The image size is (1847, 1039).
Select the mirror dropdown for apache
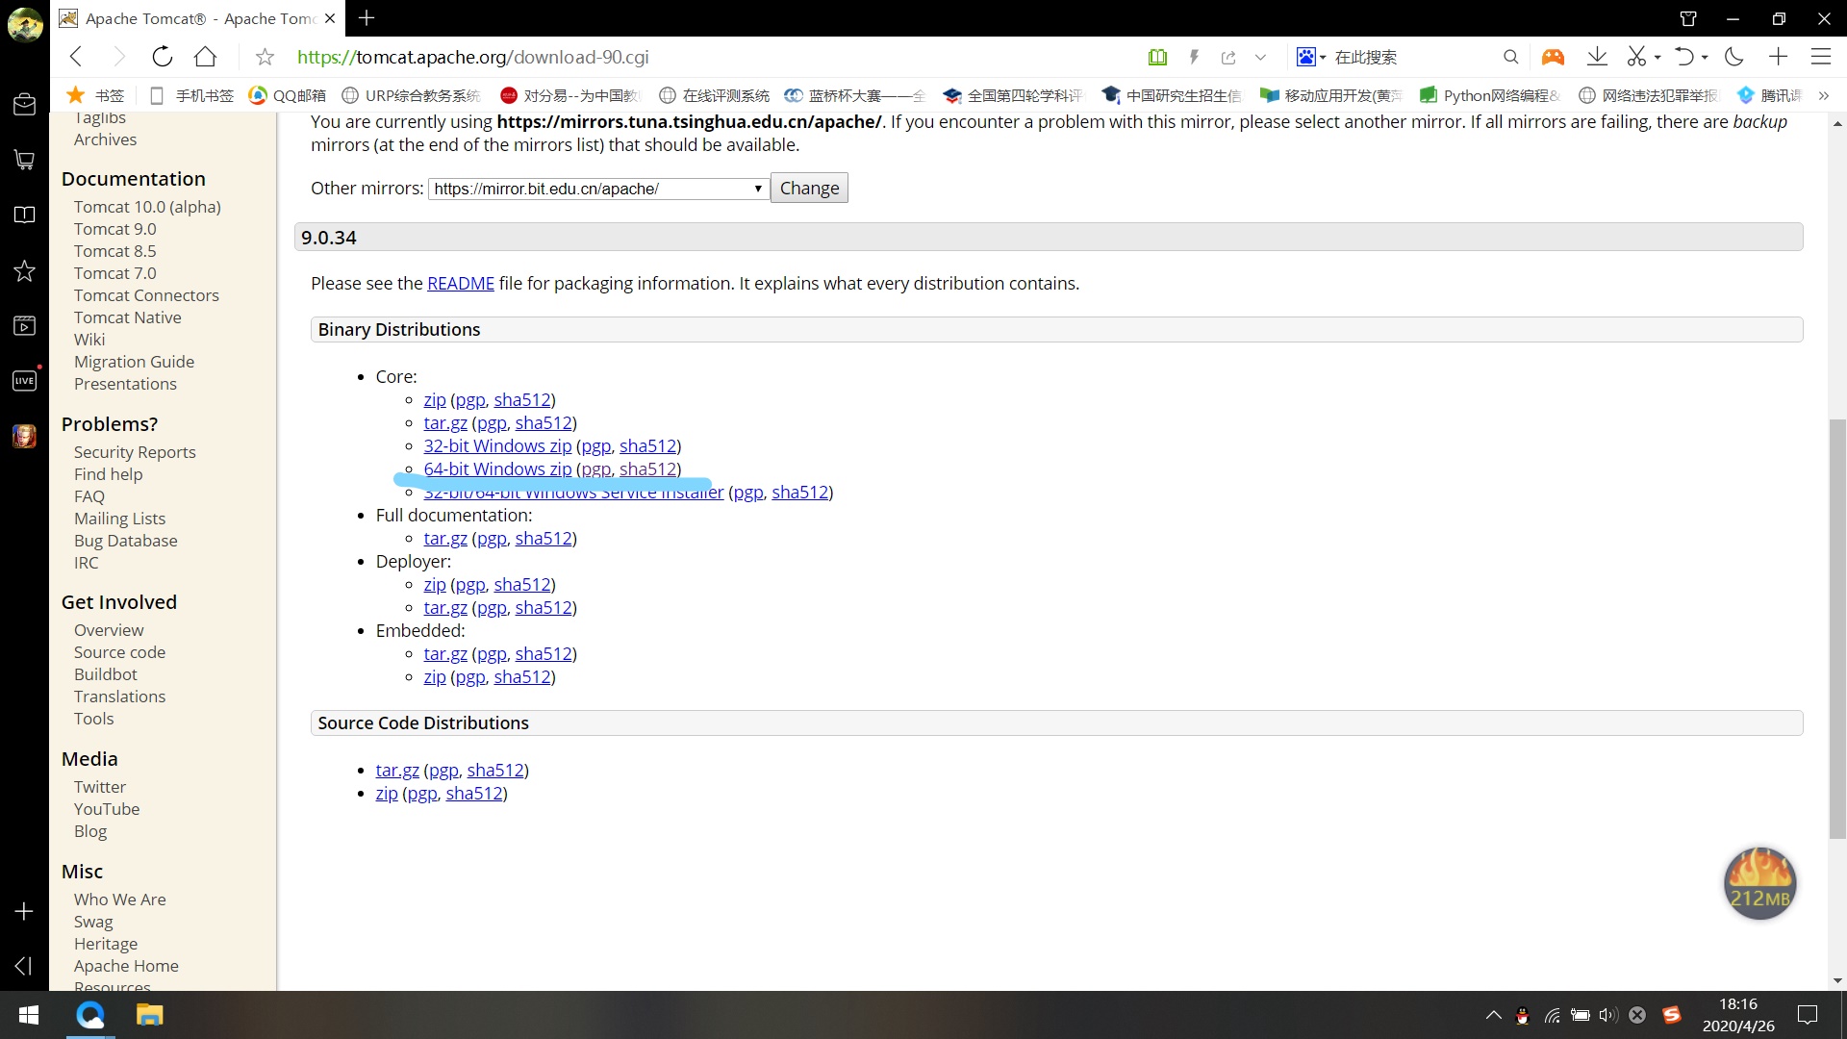pos(596,187)
